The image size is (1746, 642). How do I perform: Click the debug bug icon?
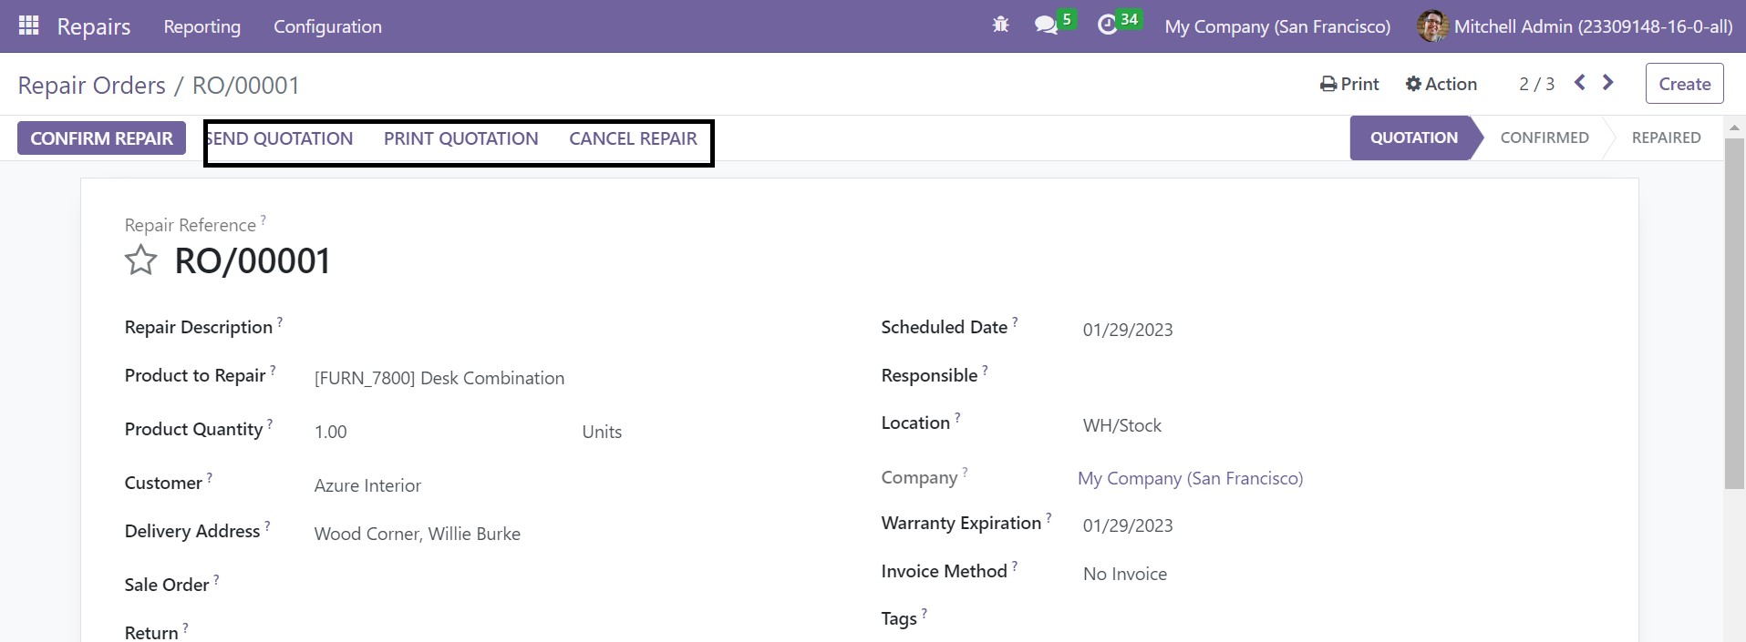click(x=1000, y=25)
